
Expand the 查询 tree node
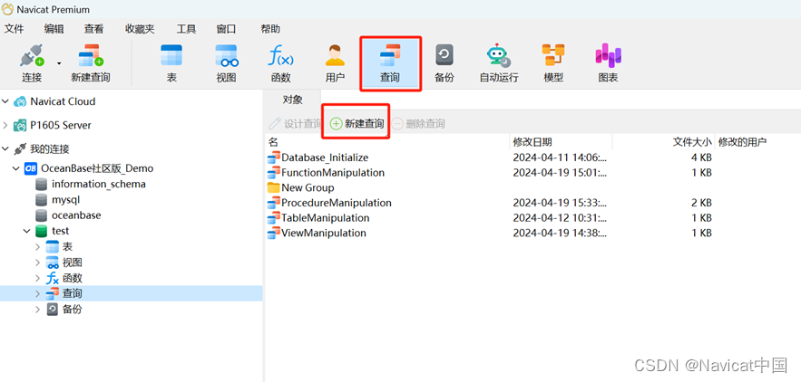pos(38,294)
